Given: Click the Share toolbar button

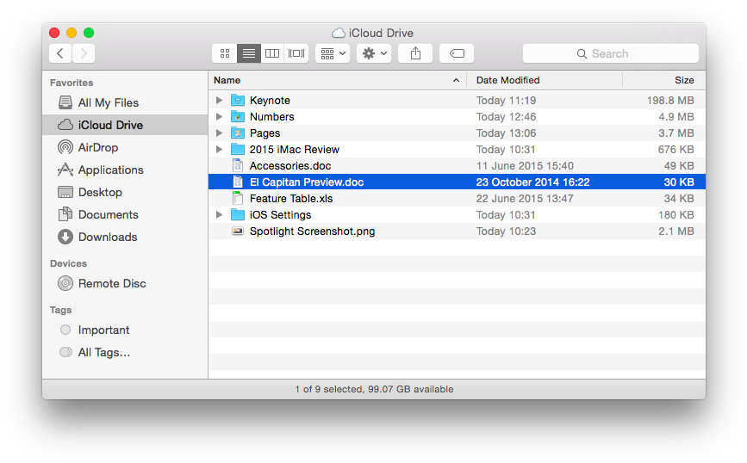Looking at the screenshot, I should click(x=416, y=53).
